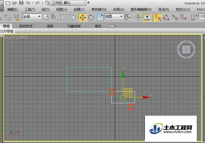Switch to the 建模 ribbon tab
The image size is (205, 143).
pyautogui.click(x=6, y=26)
